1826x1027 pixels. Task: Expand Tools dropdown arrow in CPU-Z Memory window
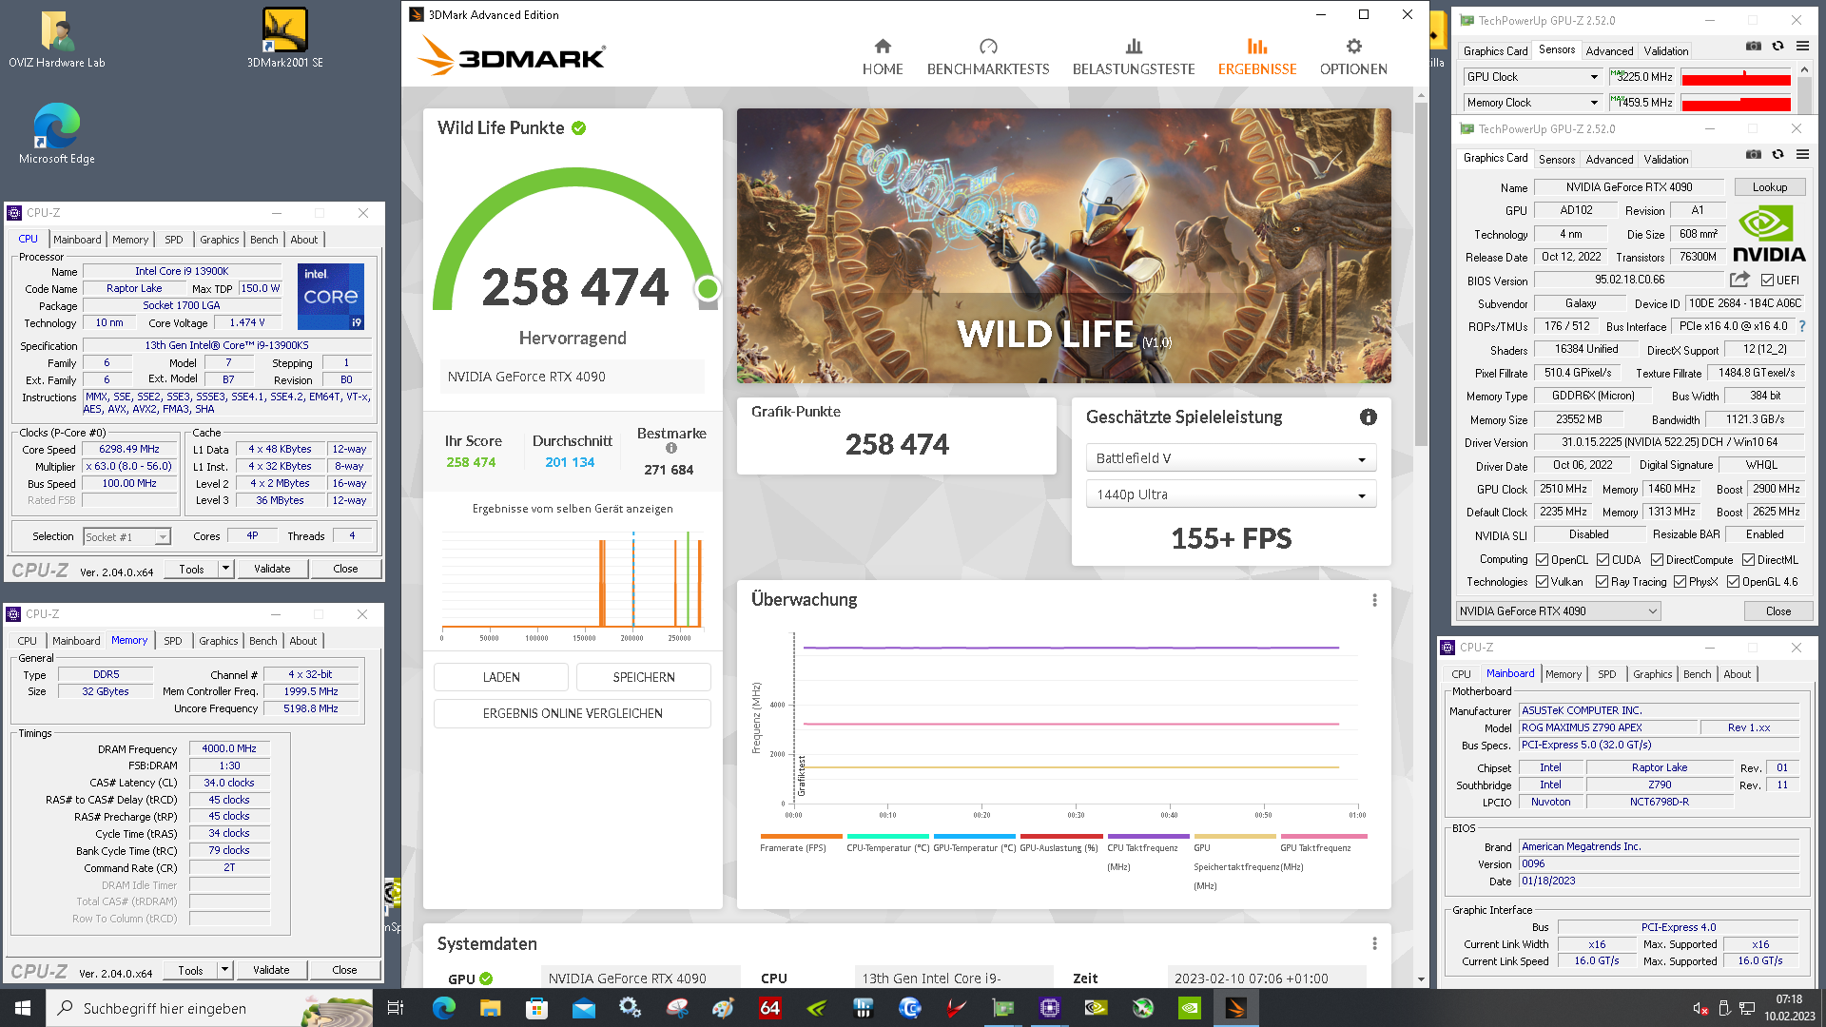224,970
